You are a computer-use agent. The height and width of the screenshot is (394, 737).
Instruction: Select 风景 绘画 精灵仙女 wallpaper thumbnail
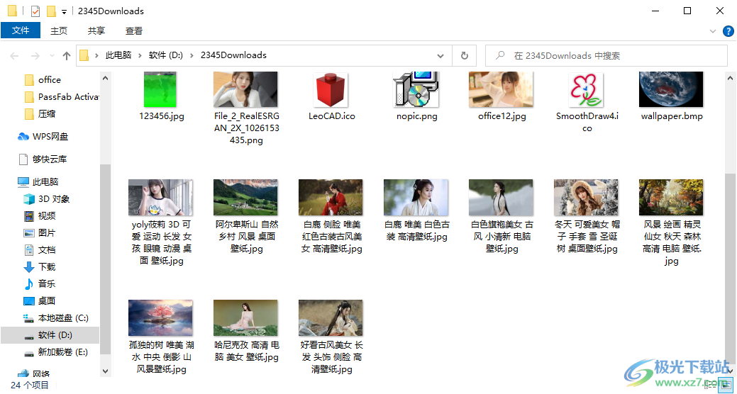click(671, 197)
